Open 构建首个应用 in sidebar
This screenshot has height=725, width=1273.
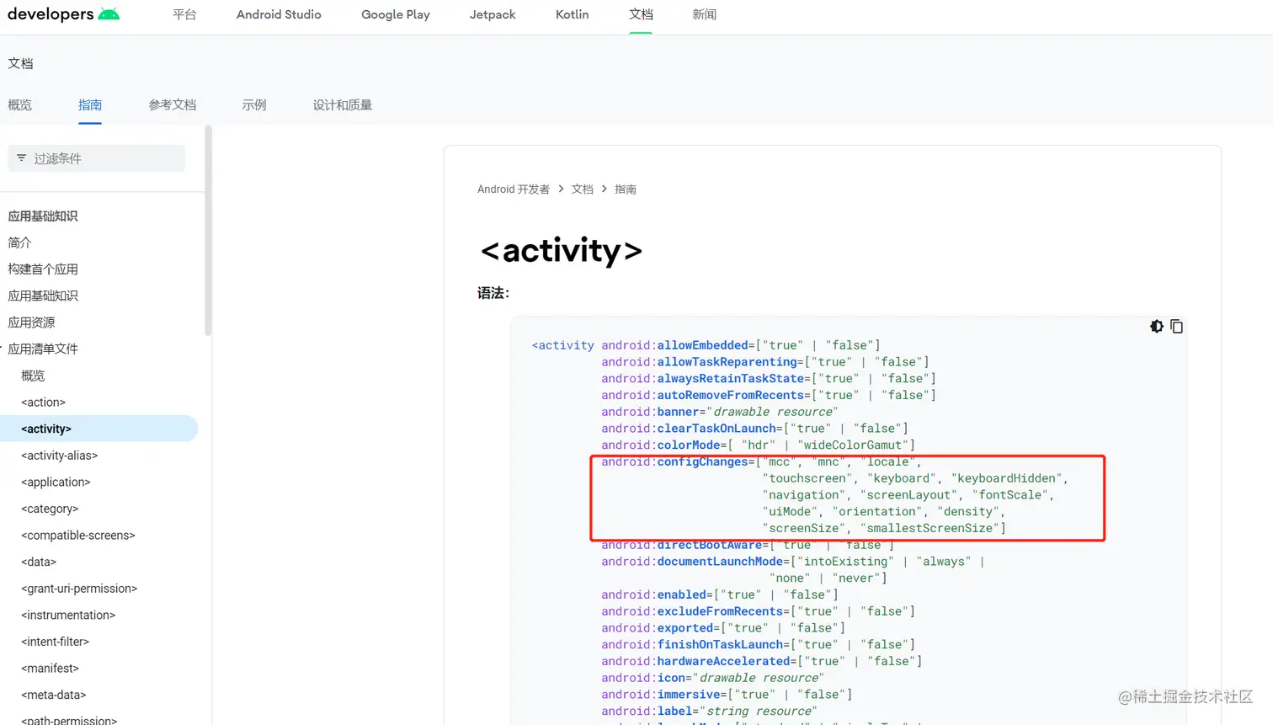[43, 269]
